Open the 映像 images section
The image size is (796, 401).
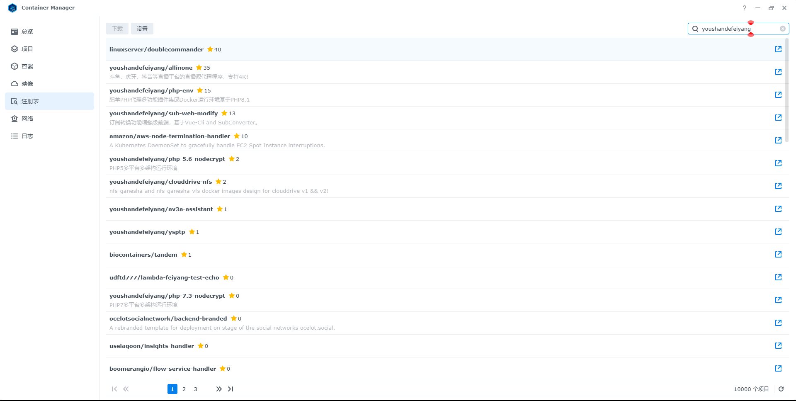27,84
